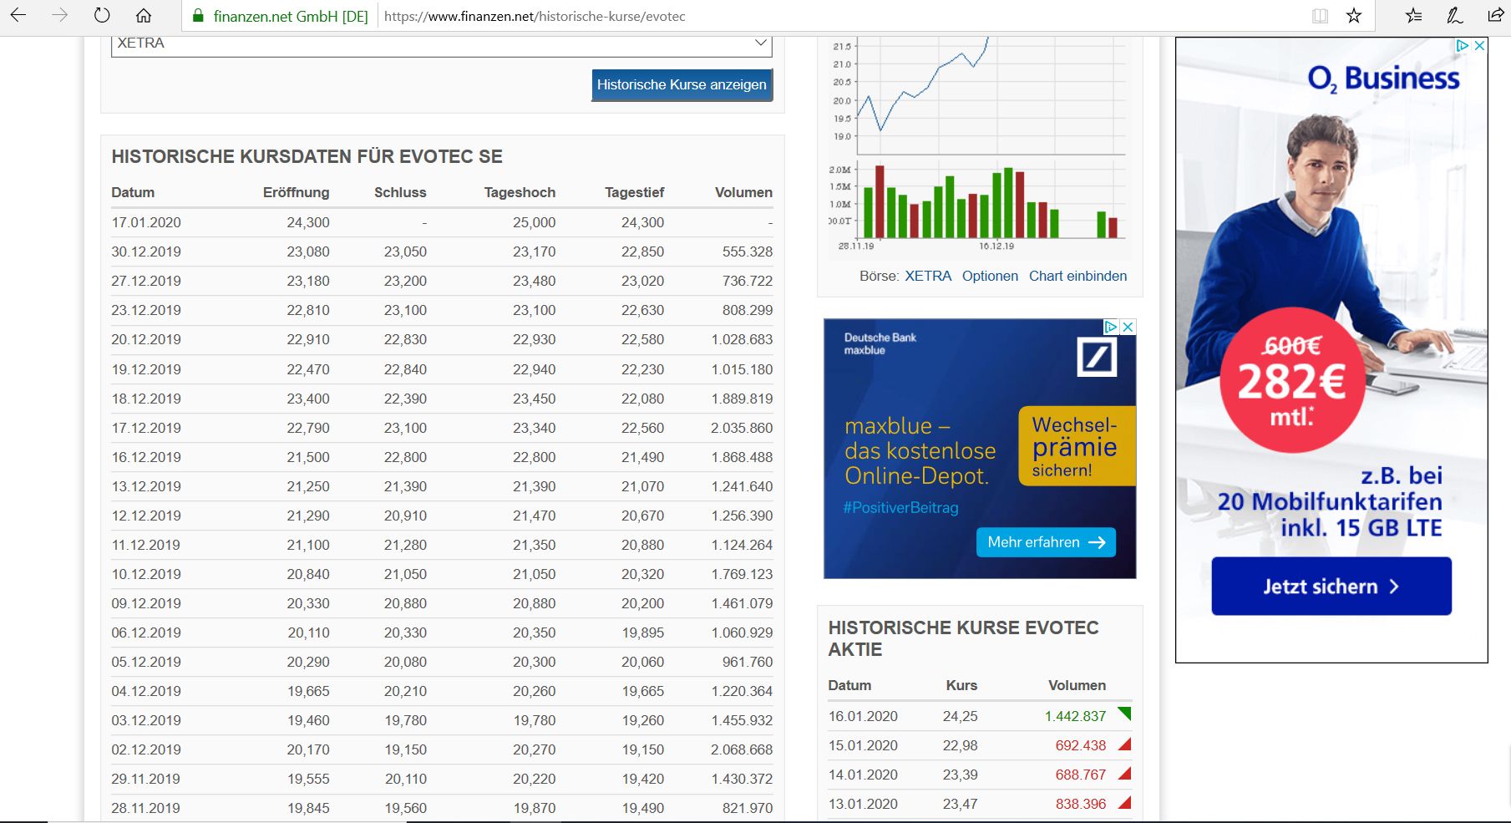The height and width of the screenshot is (823, 1511).
Task: Close the O2 Business advertisement
Action: coord(1479,46)
